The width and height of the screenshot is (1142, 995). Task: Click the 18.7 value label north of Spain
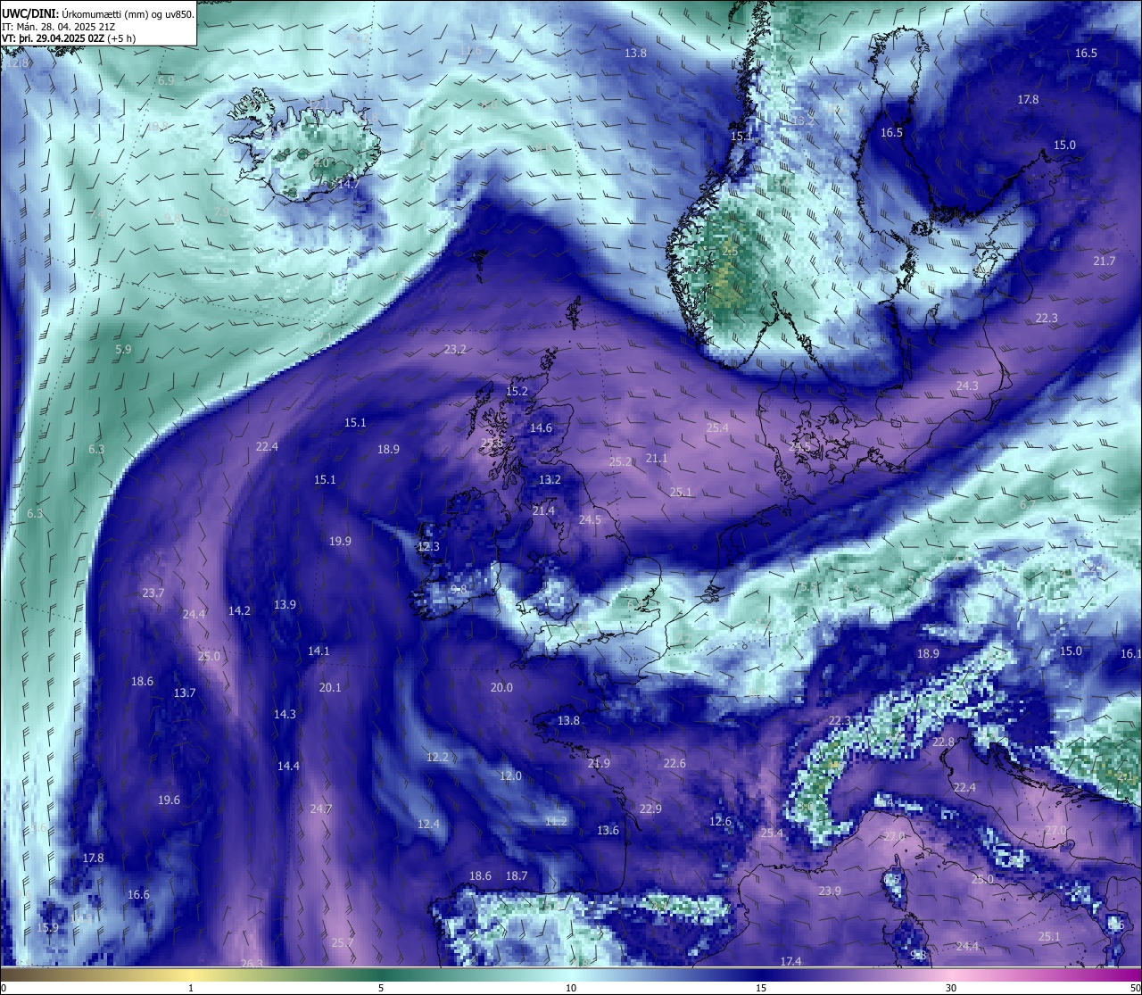[x=517, y=875]
